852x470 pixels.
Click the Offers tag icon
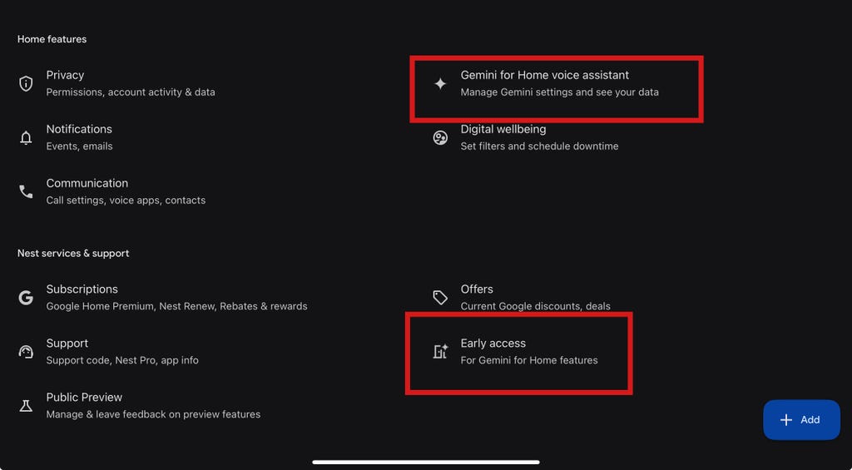(x=440, y=298)
